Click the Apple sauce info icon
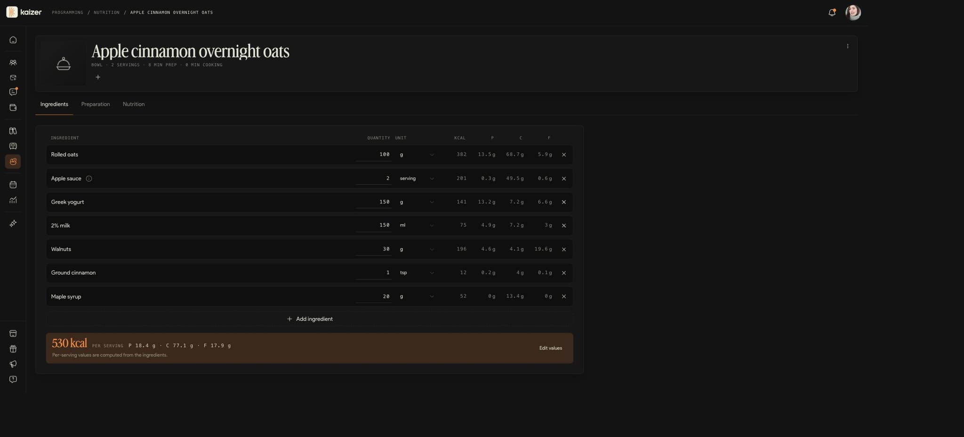The width and height of the screenshot is (964, 437). point(89,179)
